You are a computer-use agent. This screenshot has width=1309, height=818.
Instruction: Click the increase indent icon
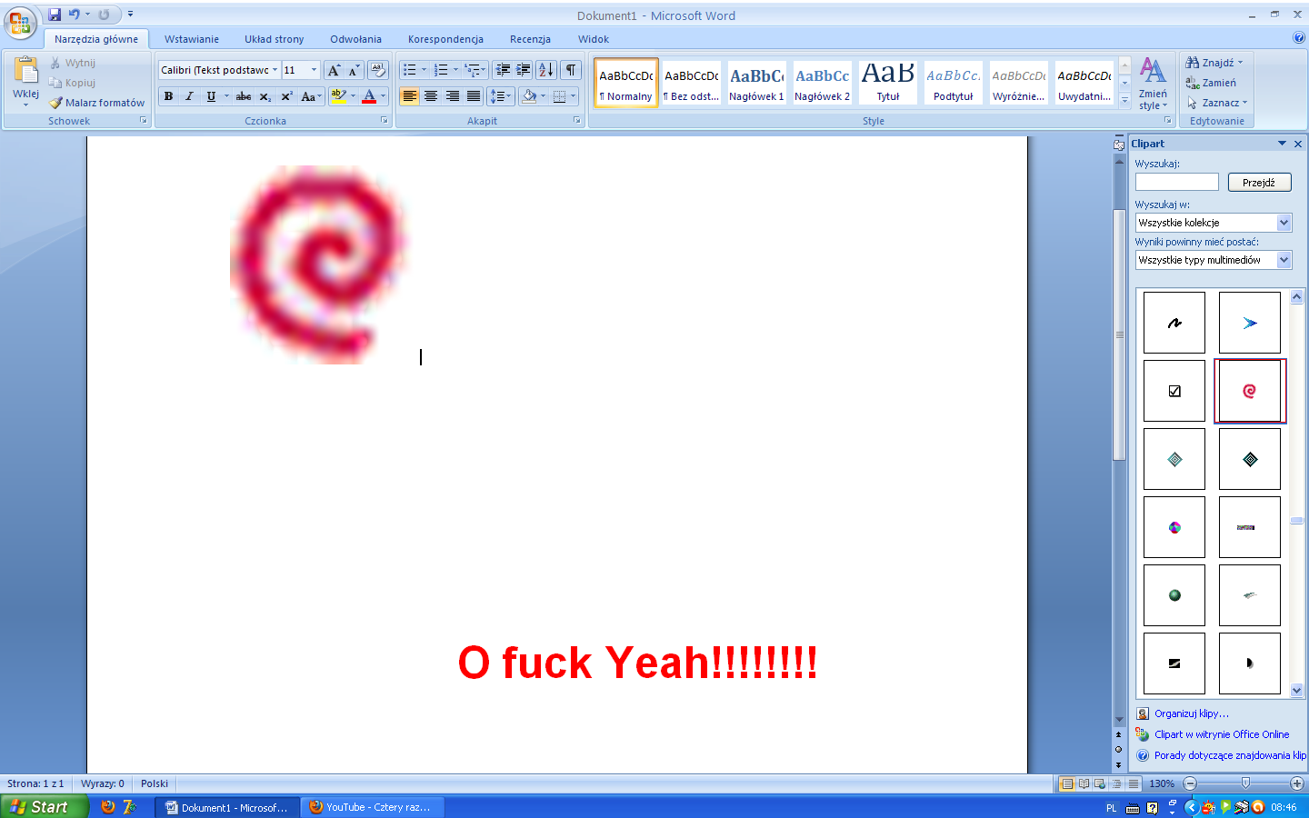[x=524, y=70]
